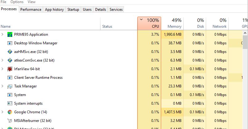Click the Client Server Runtime Process icon
248x129 pixels.
(x=10, y=78)
